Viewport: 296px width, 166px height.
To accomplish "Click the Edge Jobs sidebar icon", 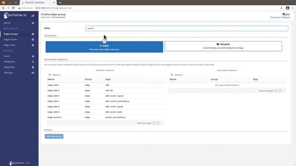I will (33, 45).
